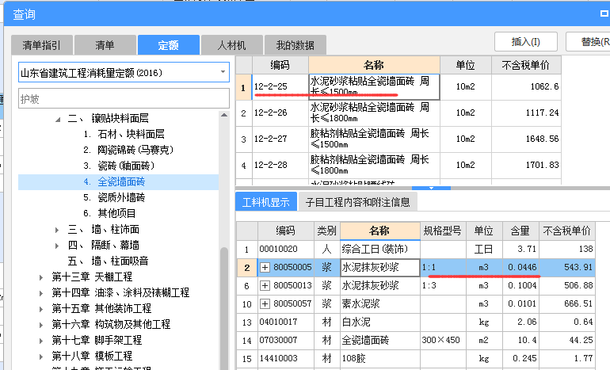Expand 第十七章 脚手架工程 chapter
The image size is (610, 370).
point(41,341)
